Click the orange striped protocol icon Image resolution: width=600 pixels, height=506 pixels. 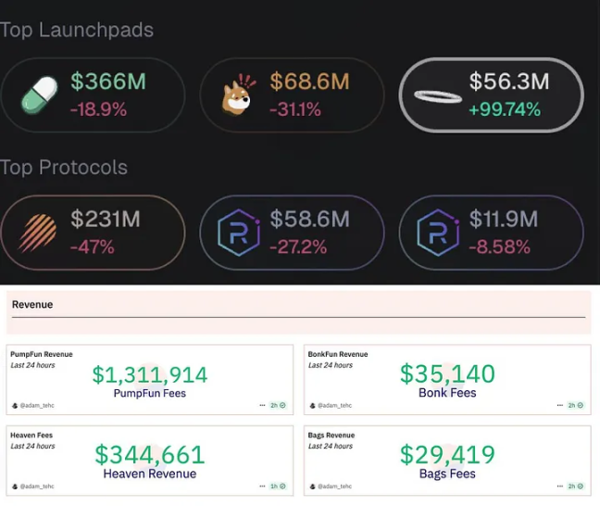point(37,233)
